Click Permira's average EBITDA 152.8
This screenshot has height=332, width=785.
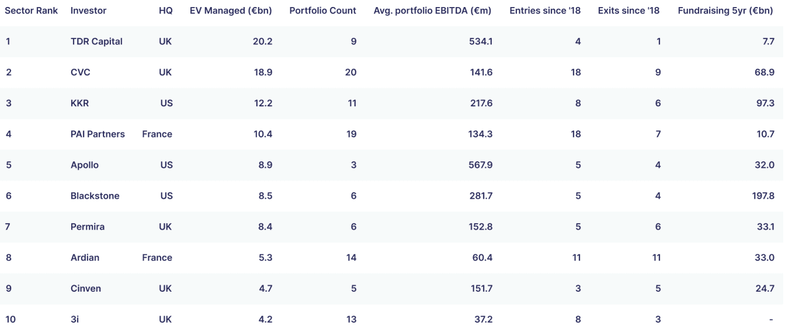(x=482, y=227)
